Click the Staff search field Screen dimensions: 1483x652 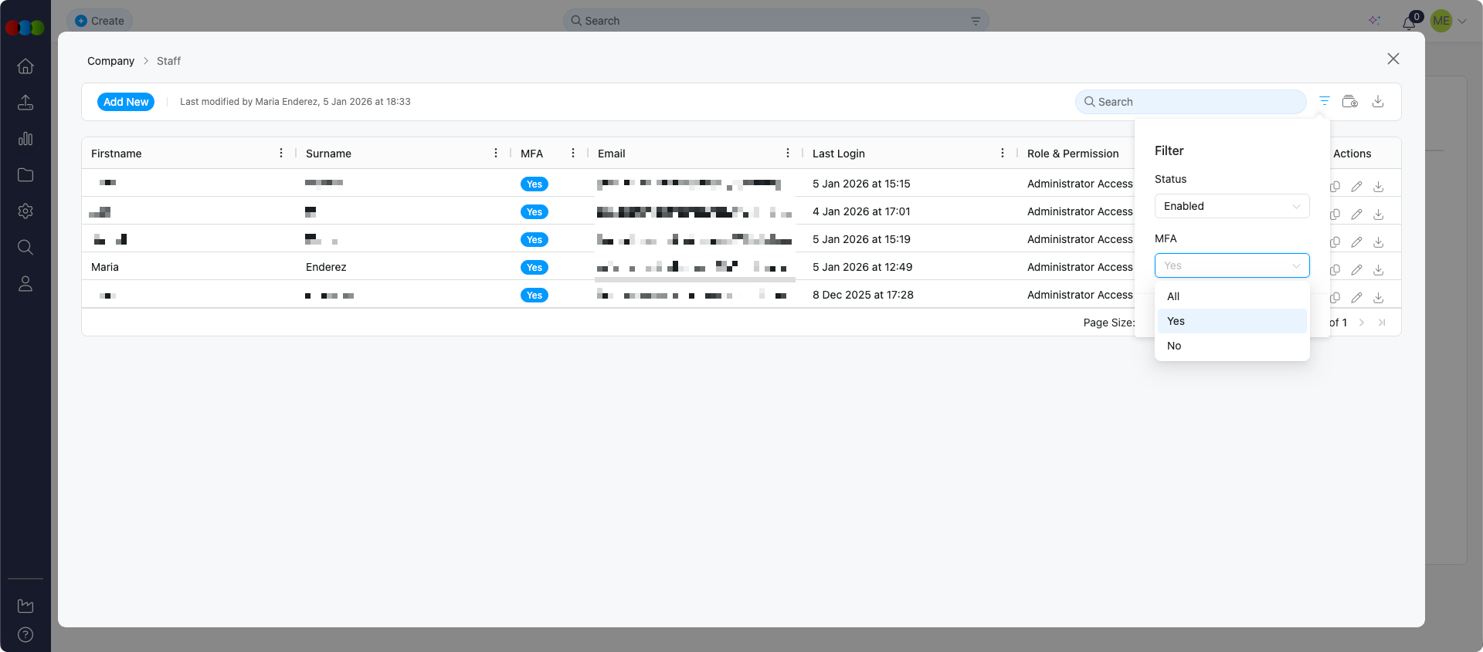coord(1190,102)
